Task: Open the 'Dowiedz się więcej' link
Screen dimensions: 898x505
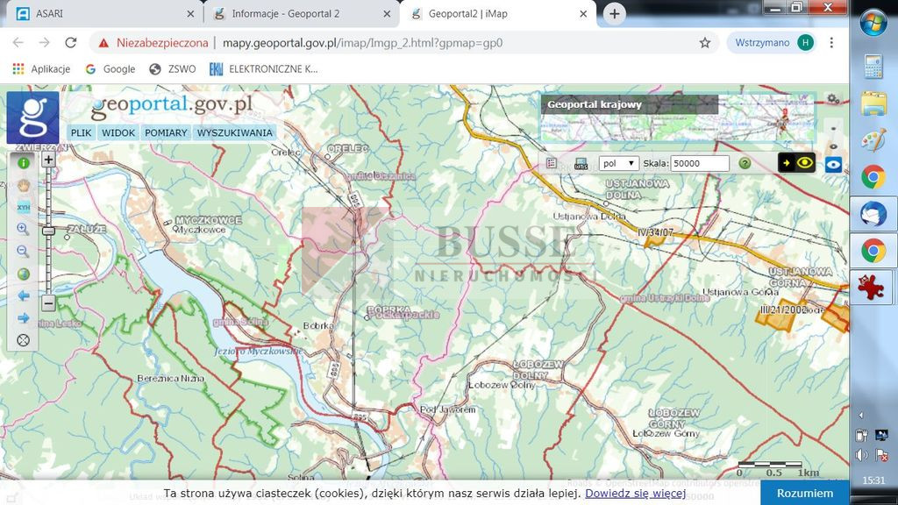Action: click(635, 493)
